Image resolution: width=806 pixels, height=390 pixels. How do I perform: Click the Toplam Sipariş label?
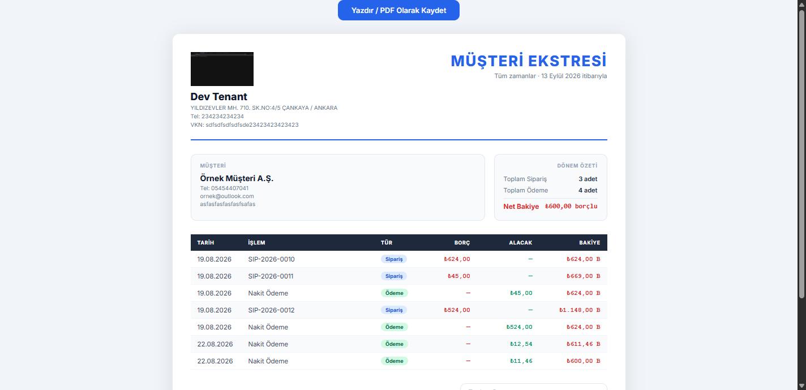525,179
